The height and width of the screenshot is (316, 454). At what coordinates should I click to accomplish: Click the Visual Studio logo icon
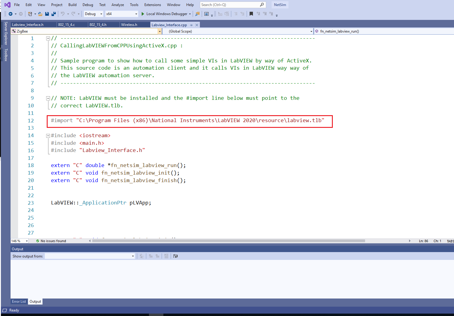[7, 5]
